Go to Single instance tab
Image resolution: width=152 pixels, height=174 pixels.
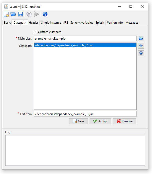click(51, 23)
